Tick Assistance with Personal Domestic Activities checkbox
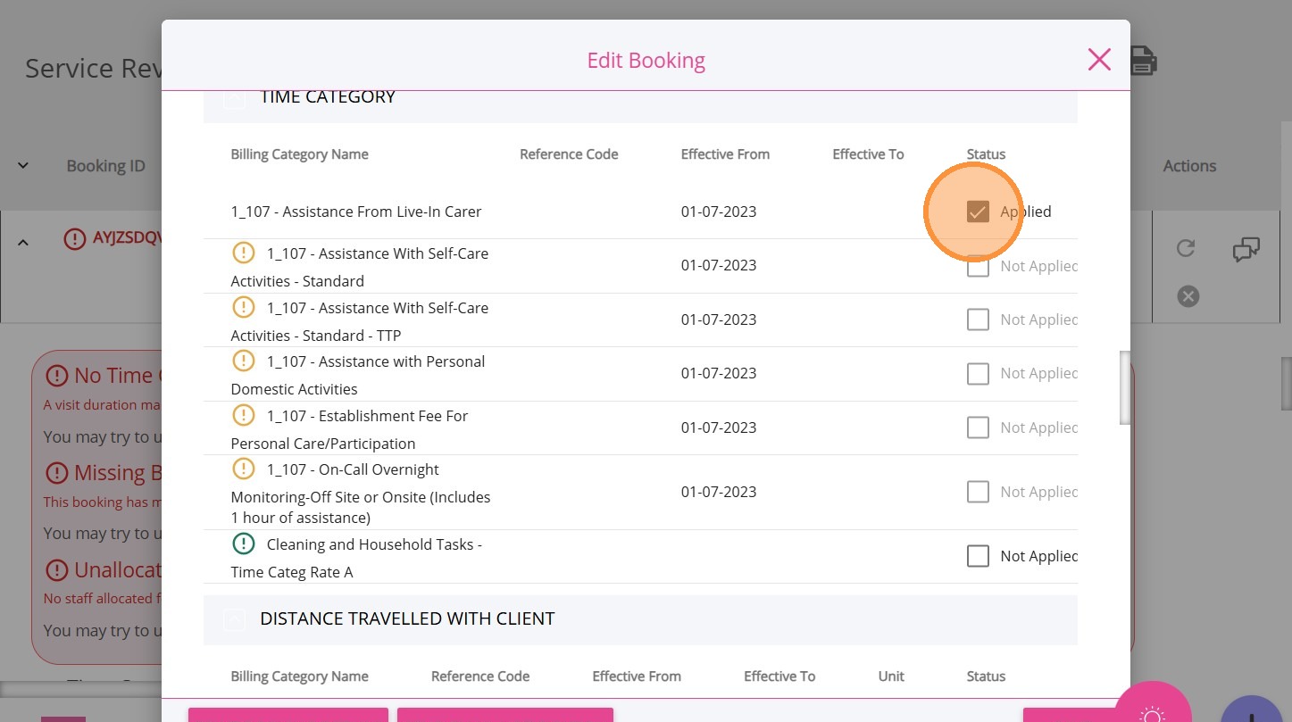This screenshot has height=722, width=1292. [978, 373]
